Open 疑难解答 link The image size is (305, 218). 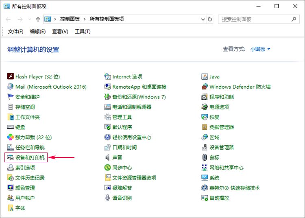pos(122,187)
